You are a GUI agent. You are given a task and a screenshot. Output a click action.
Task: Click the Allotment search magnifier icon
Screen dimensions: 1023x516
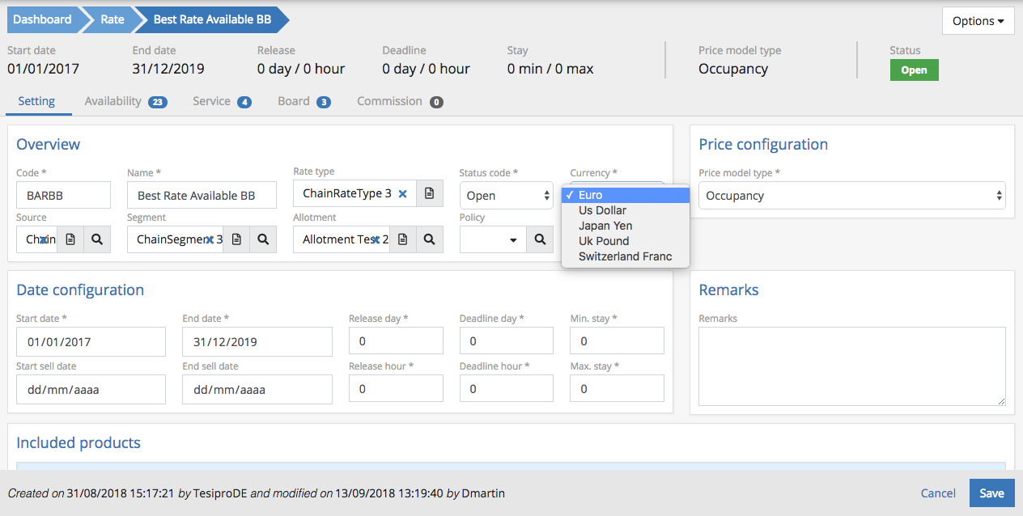pyautogui.click(x=429, y=239)
